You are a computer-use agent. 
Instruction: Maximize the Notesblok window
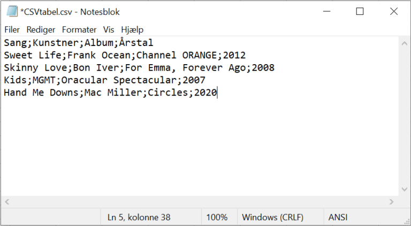[x=360, y=12]
